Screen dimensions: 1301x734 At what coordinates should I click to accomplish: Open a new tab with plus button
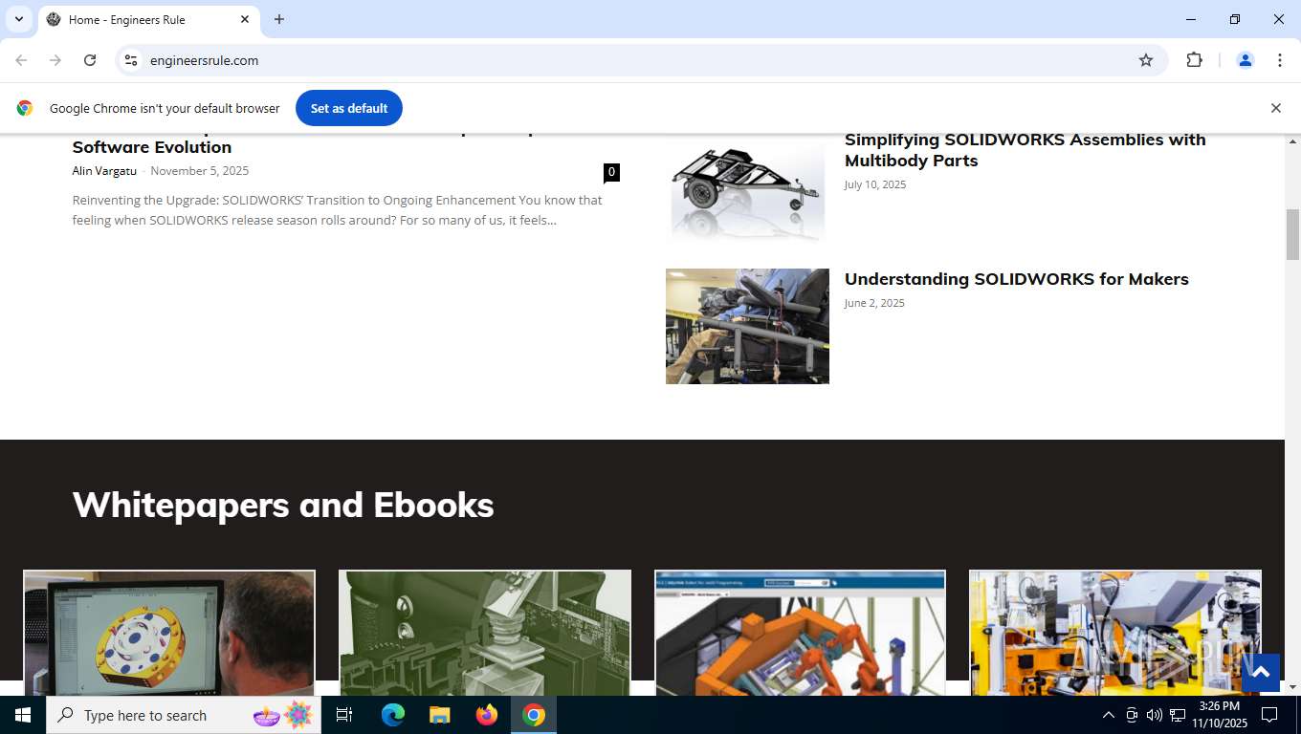(279, 19)
